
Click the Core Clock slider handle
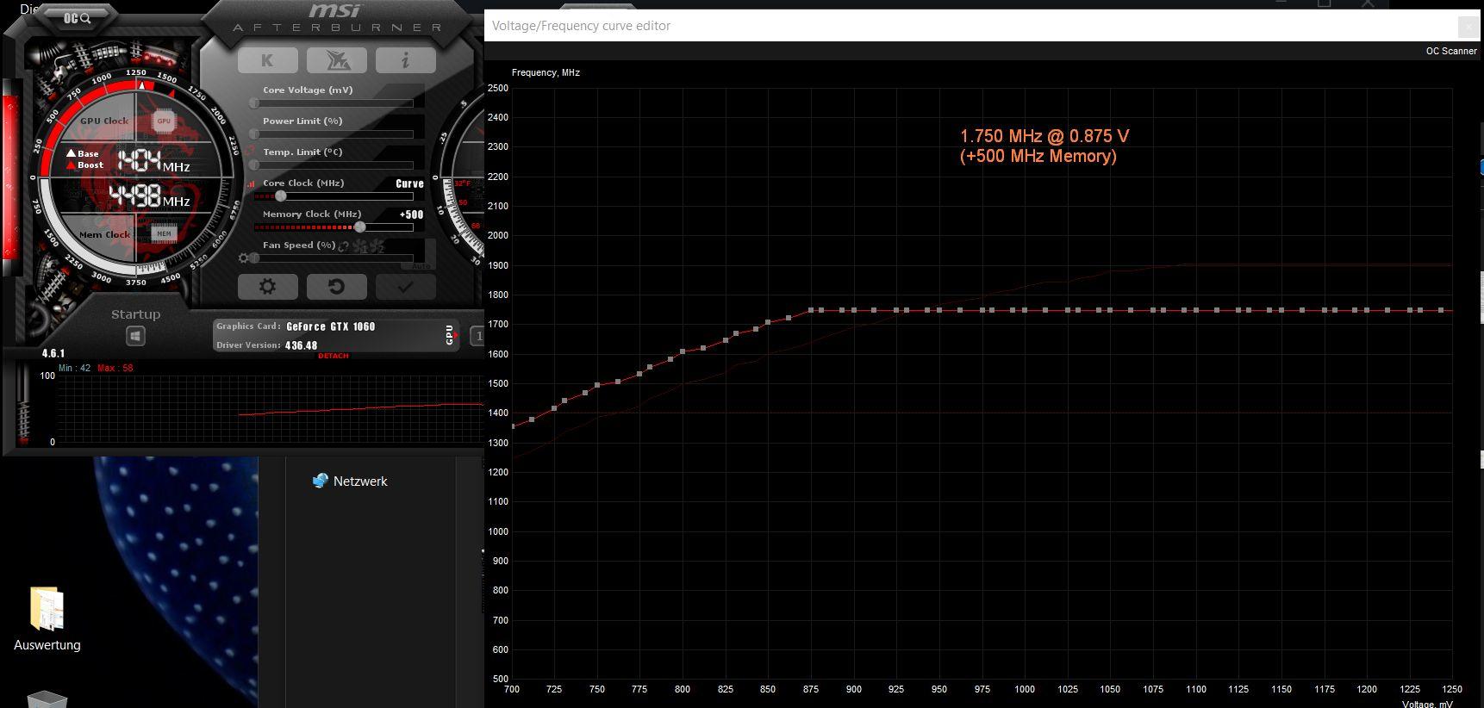click(x=280, y=196)
